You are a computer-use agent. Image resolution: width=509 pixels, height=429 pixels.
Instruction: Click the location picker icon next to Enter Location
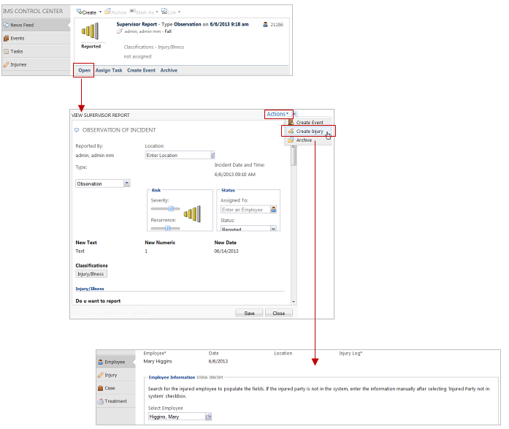coord(213,155)
